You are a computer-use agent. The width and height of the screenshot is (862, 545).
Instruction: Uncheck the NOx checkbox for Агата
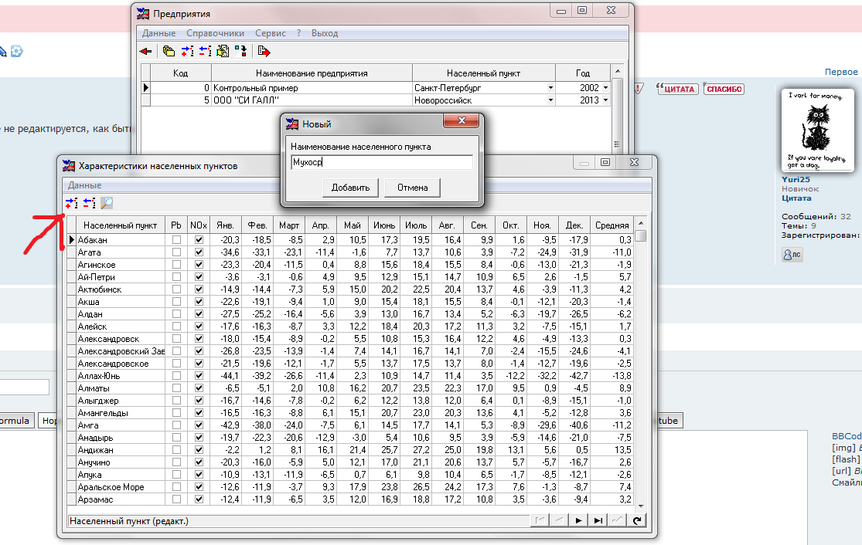point(199,252)
